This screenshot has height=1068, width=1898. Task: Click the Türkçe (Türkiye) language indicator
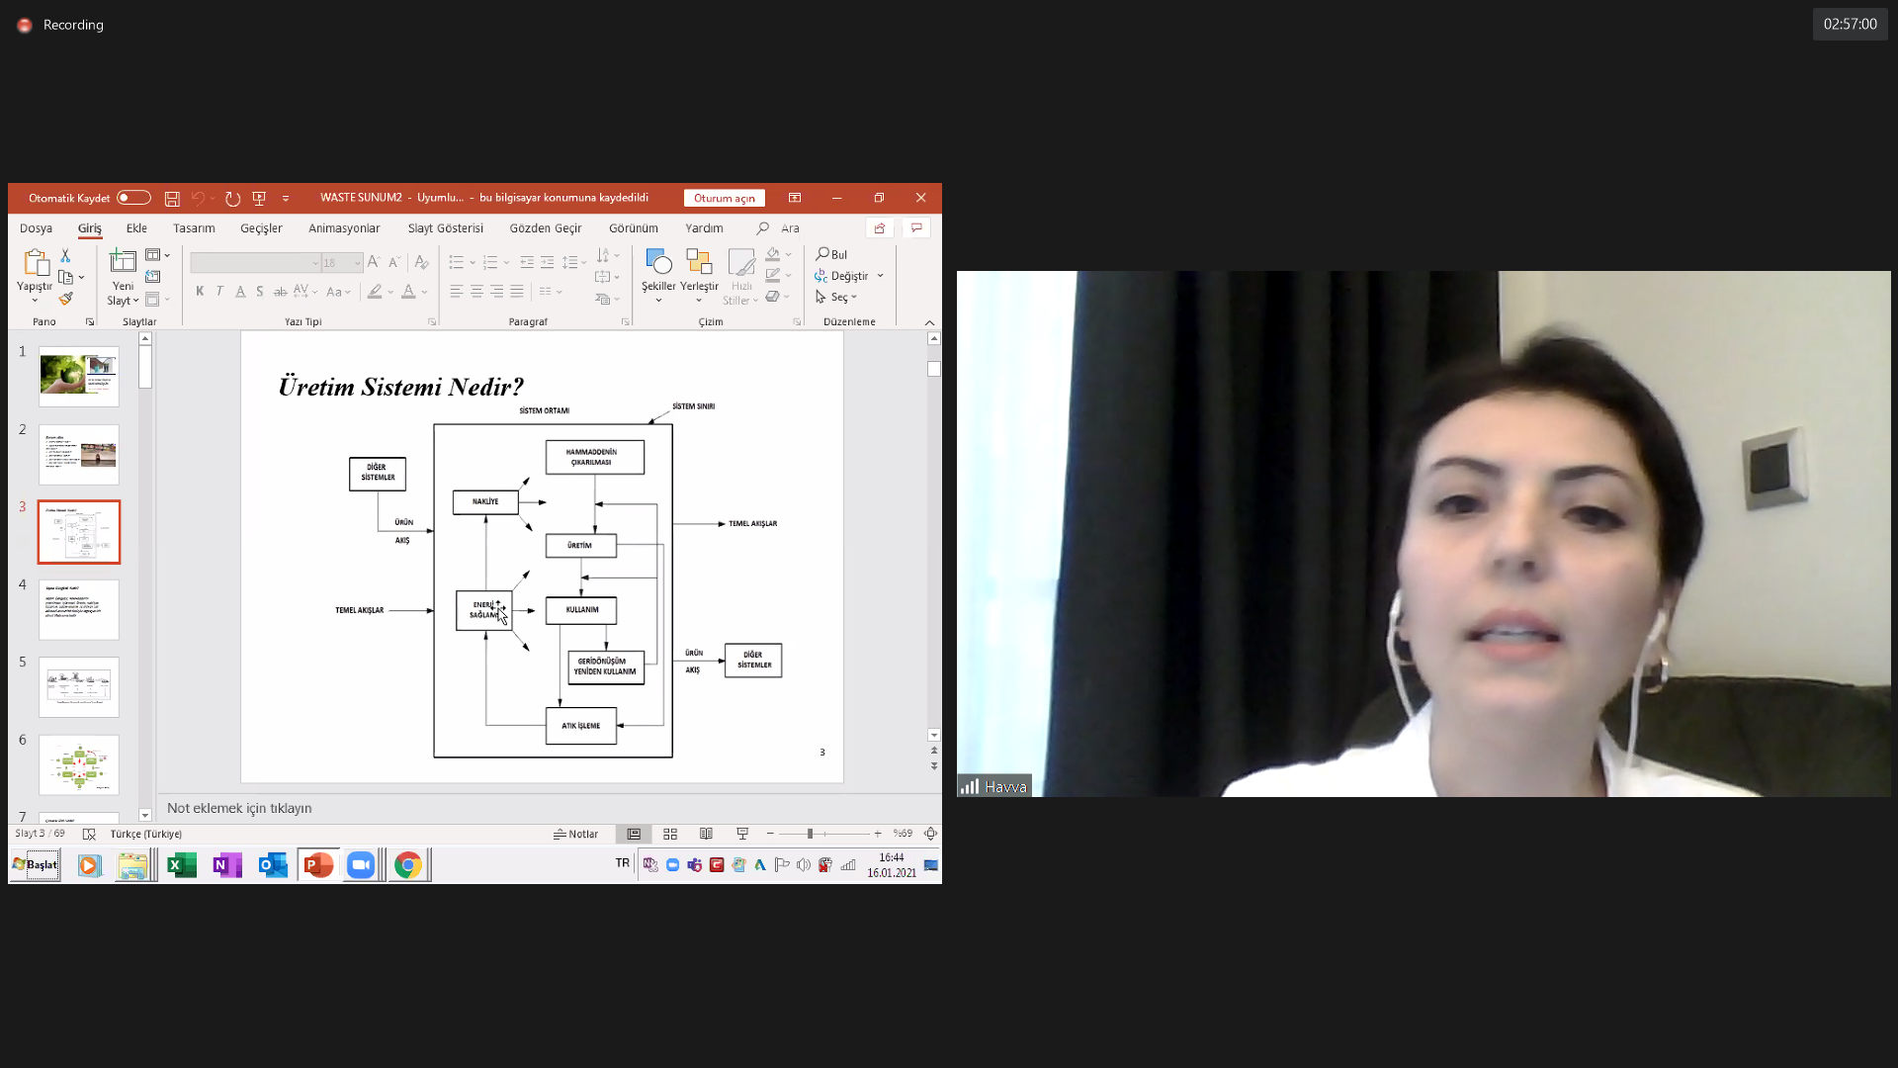point(145,834)
